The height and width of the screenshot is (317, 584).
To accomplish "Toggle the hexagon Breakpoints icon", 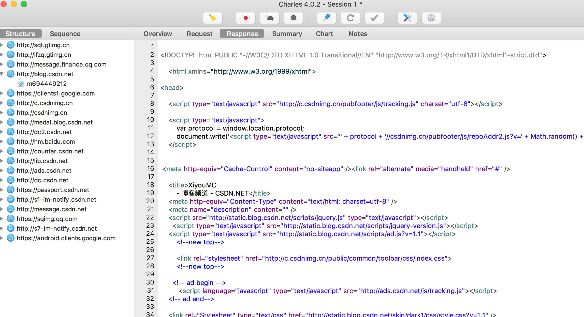I will pos(293,18).
